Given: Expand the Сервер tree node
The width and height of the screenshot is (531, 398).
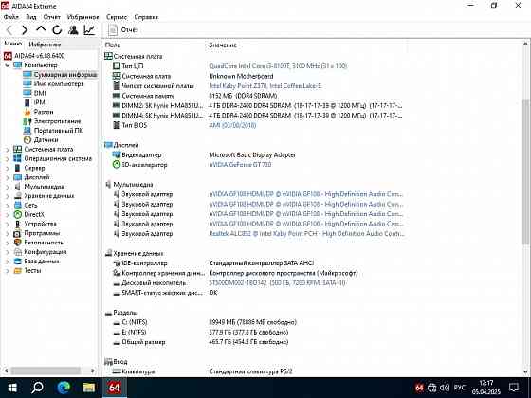Looking at the screenshot, I should point(8,168).
